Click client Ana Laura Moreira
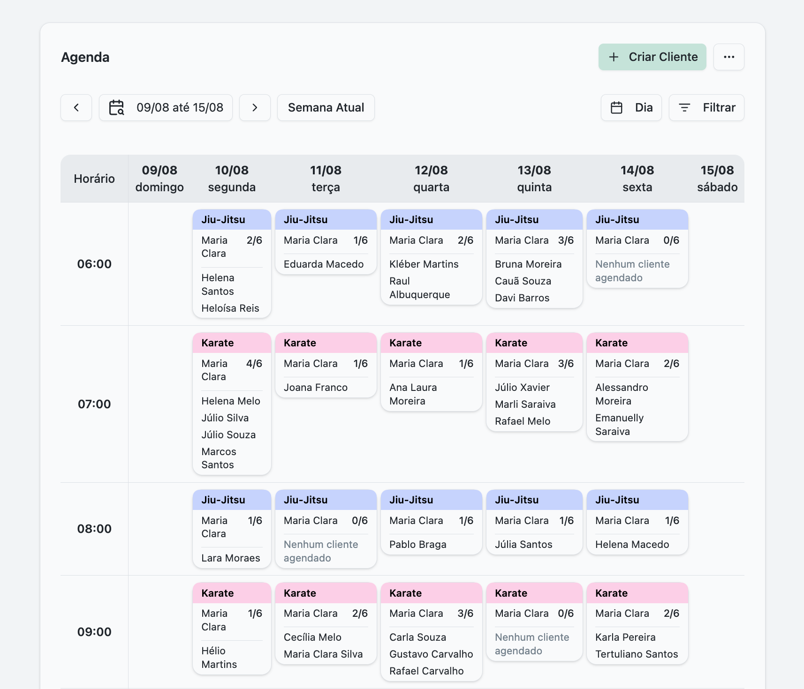Image resolution: width=804 pixels, height=689 pixels. click(x=413, y=394)
